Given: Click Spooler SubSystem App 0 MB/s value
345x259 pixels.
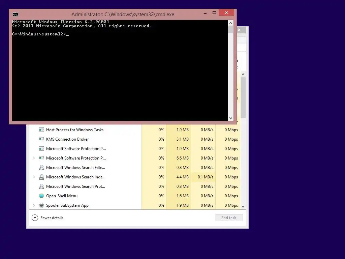Looking at the screenshot, I should tap(207, 205).
